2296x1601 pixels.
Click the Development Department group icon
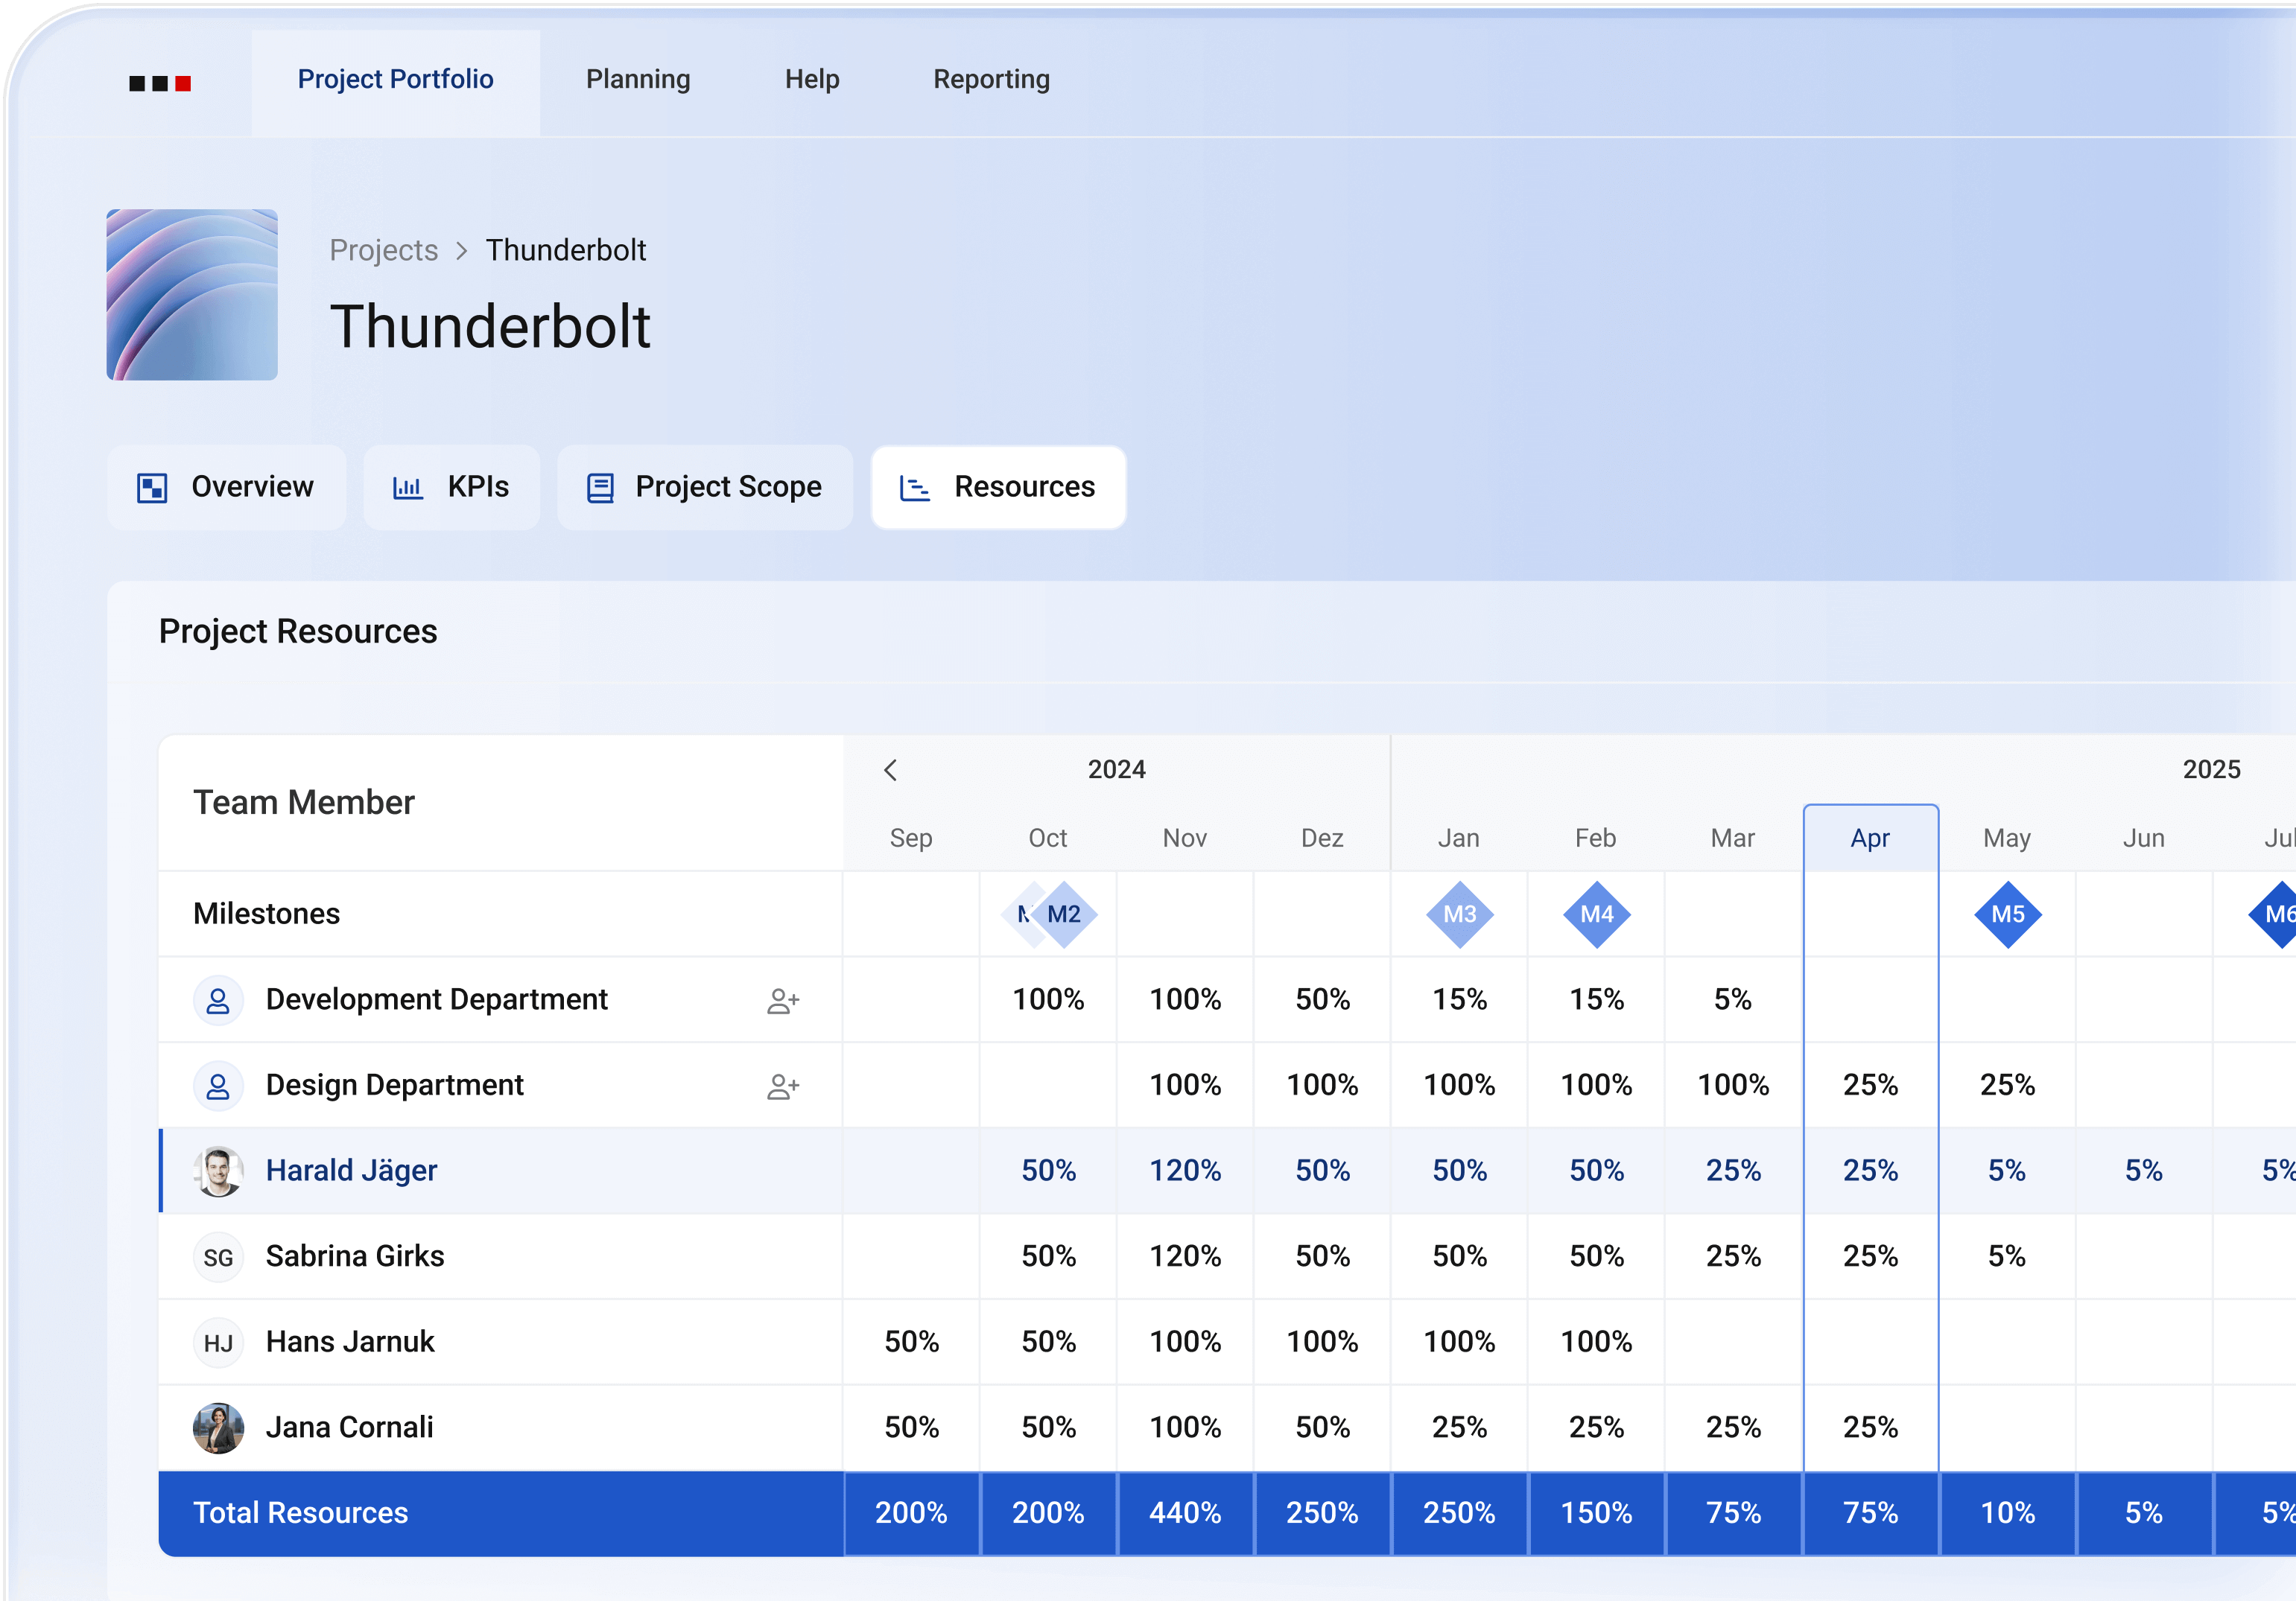point(218,999)
